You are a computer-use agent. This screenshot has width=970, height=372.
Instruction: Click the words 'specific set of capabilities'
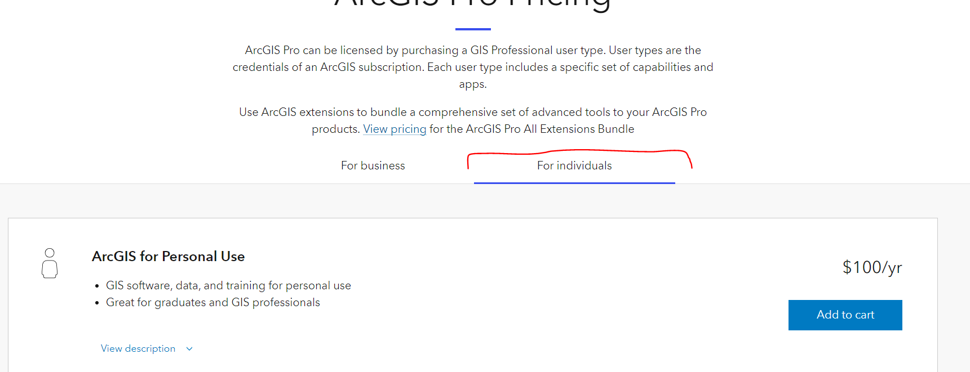click(x=625, y=67)
